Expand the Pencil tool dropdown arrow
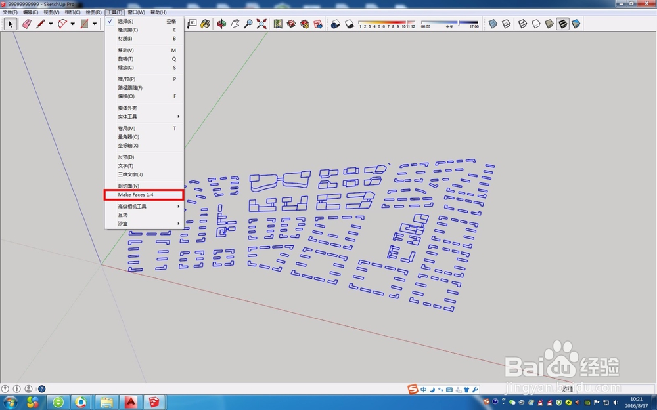The image size is (657, 410). tap(51, 24)
